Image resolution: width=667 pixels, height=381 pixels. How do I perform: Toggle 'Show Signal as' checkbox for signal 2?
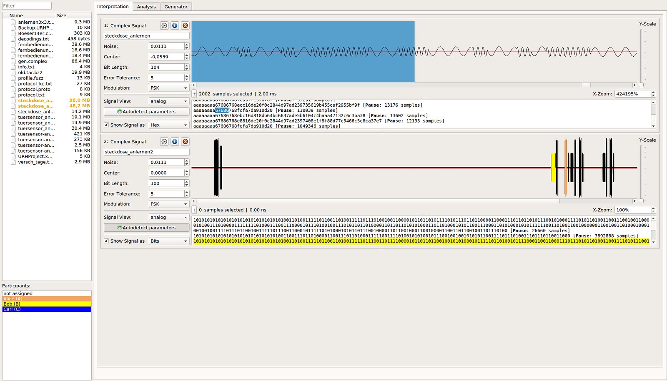coord(106,241)
